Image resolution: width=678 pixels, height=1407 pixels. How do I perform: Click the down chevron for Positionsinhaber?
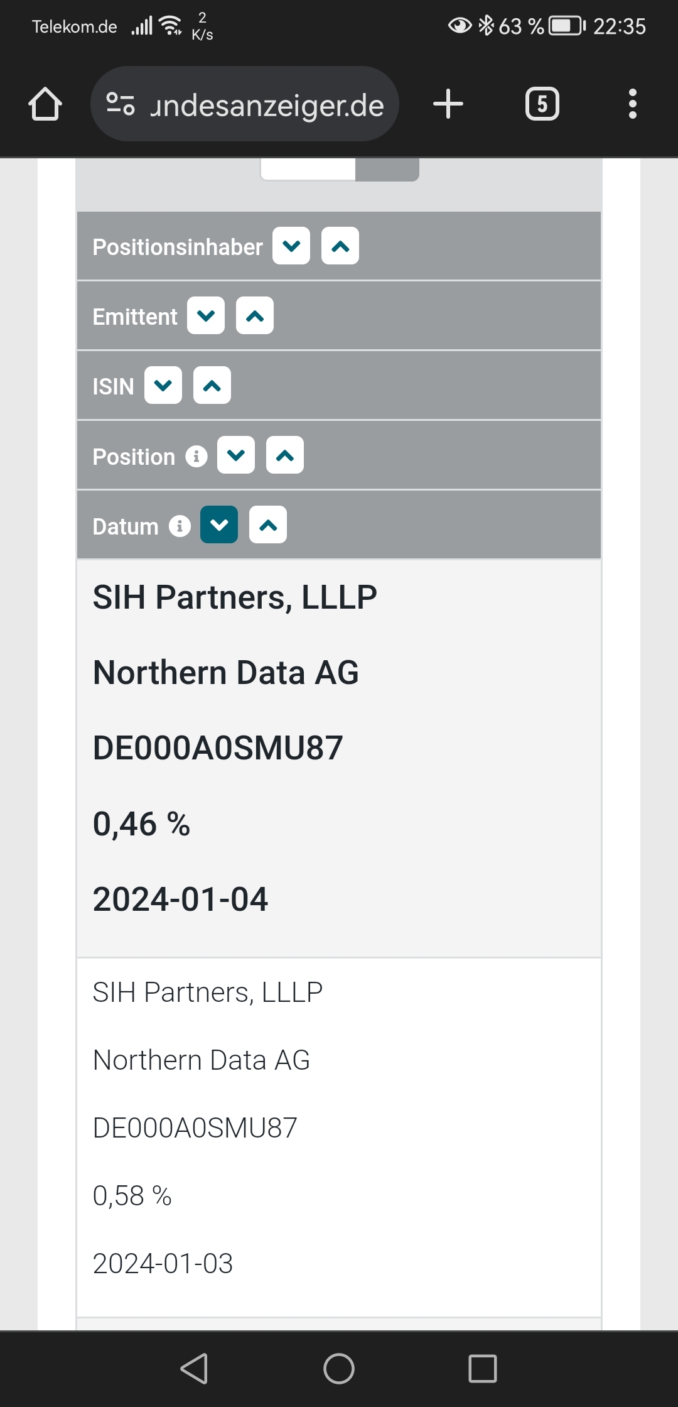point(290,245)
